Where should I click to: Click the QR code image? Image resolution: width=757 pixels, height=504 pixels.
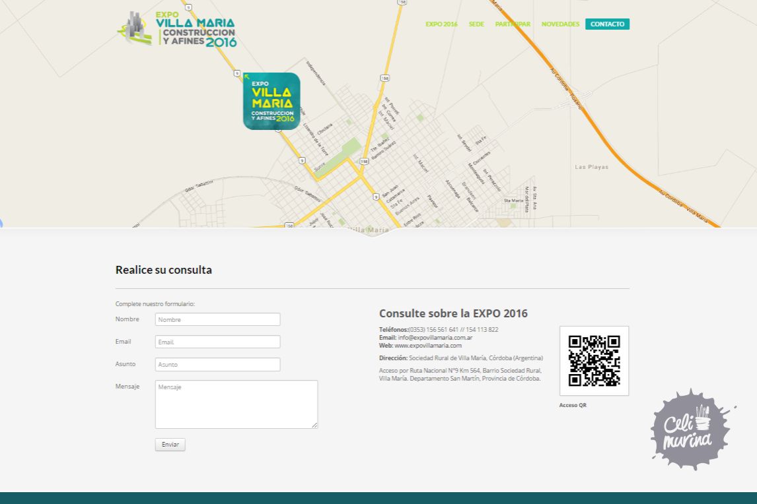point(594,361)
